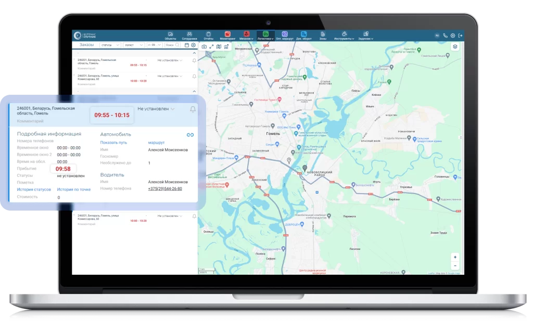This screenshot has height=331, width=533.
Task: Click the bell for the upper Комиссарова, 60 order
Action: point(194,77)
